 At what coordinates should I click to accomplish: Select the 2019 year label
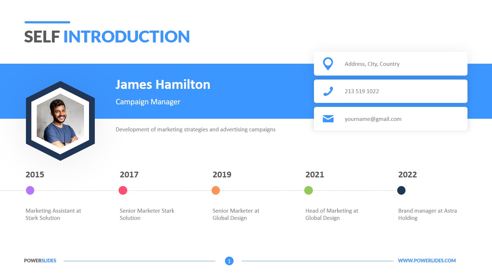(222, 175)
